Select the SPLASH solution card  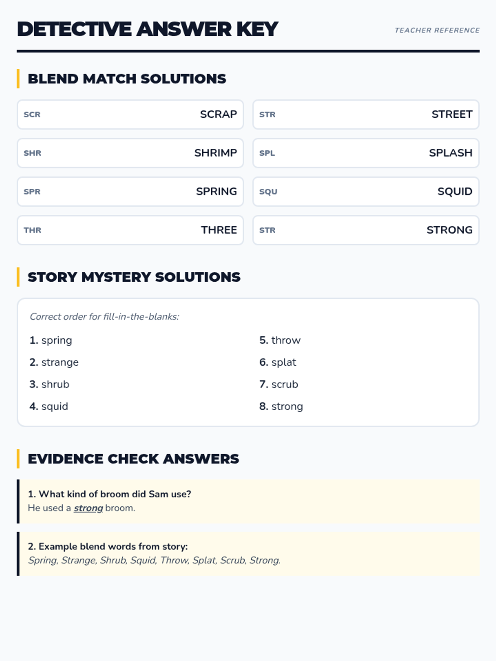pos(366,153)
